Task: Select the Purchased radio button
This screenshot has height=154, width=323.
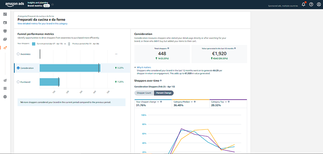Action: [18, 82]
